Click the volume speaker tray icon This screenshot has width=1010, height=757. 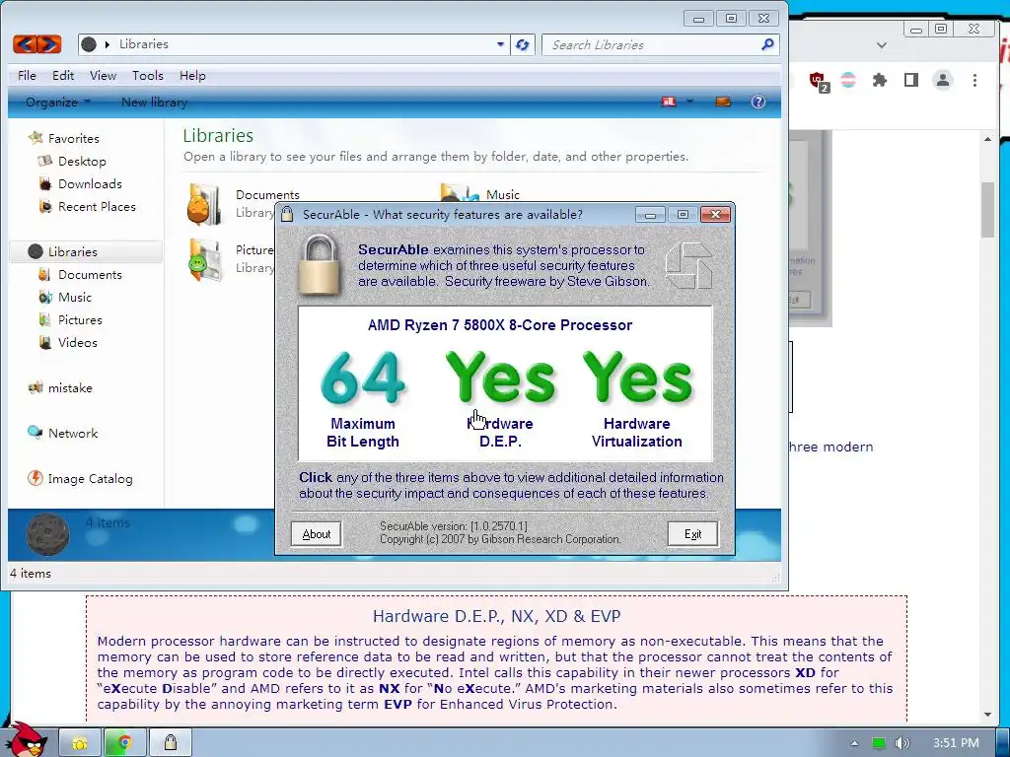coord(902,743)
